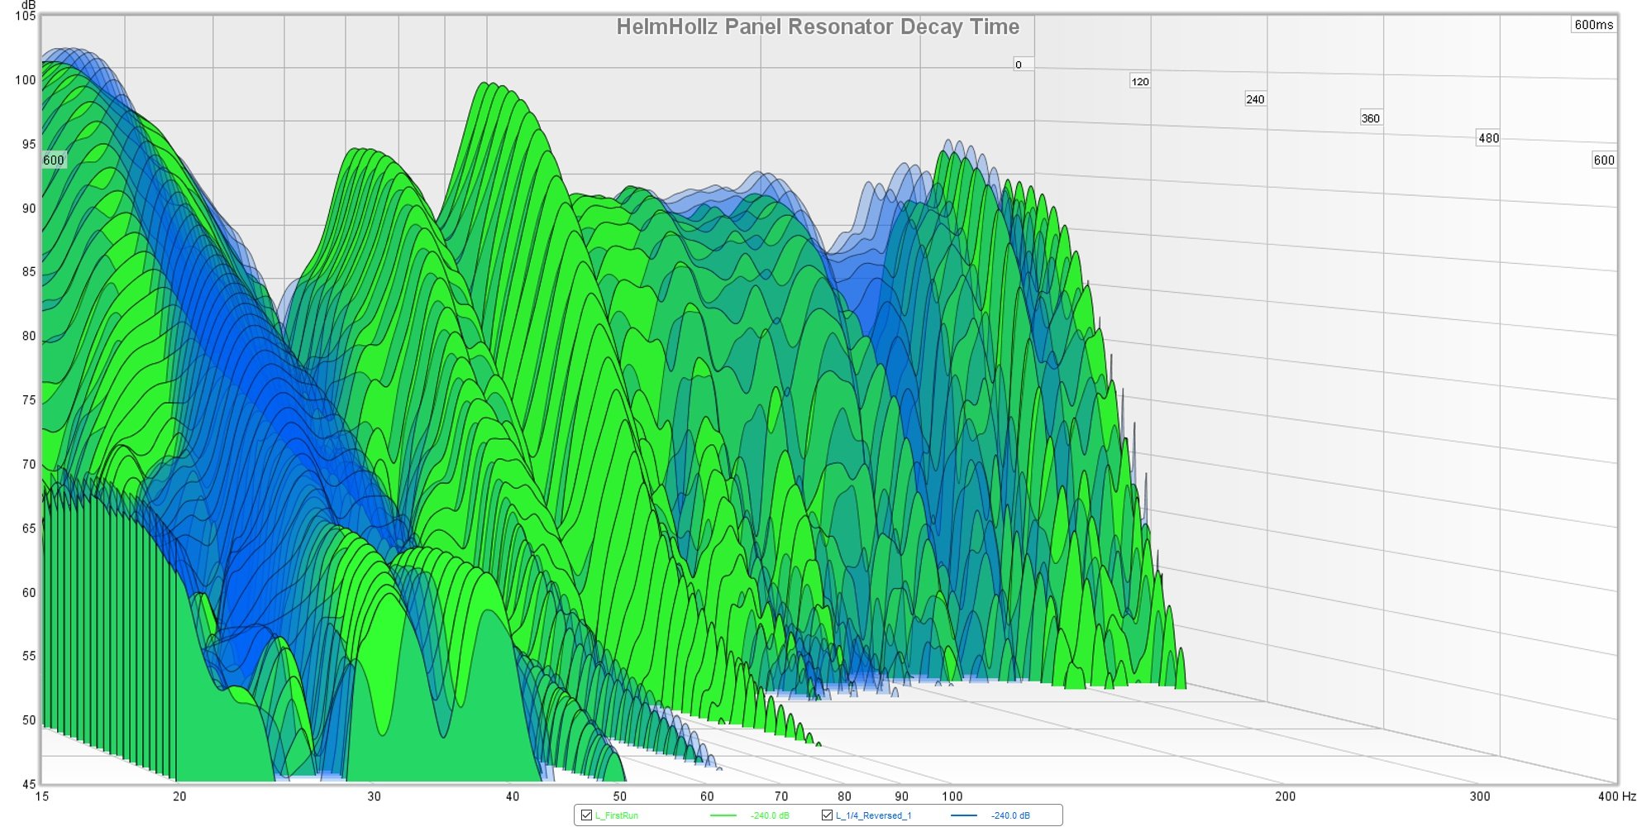Image resolution: width=1637 pixels, height=827 pixels.
Task: Click the 240 ms time axis marker
Action: click(x=1255, y=99)
